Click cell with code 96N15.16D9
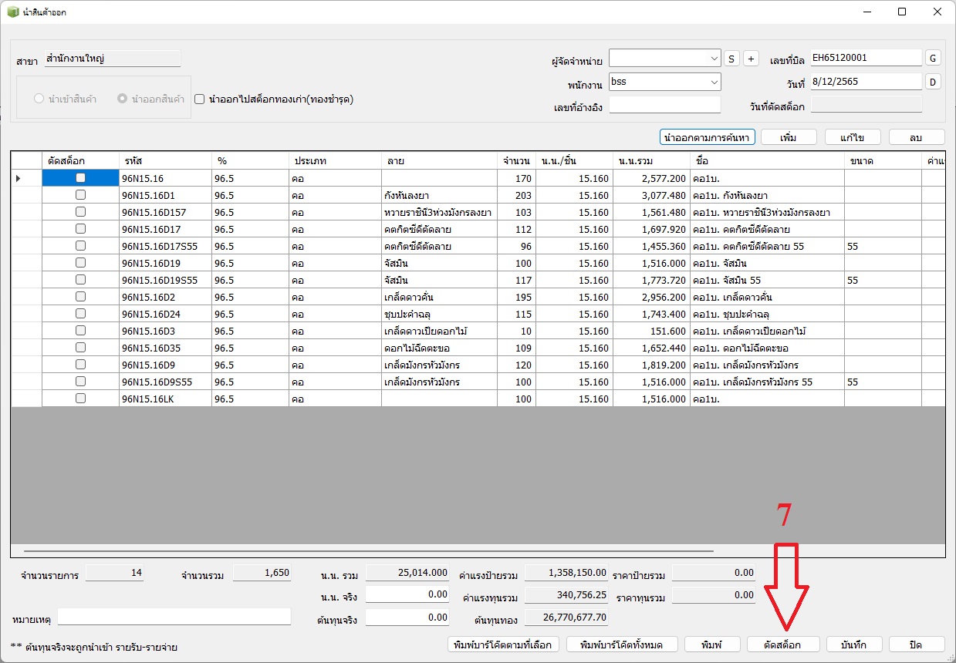 165,365
